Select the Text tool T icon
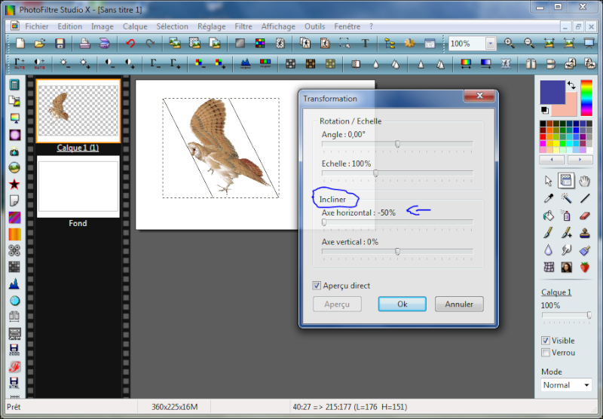 (x=365, y=43)
